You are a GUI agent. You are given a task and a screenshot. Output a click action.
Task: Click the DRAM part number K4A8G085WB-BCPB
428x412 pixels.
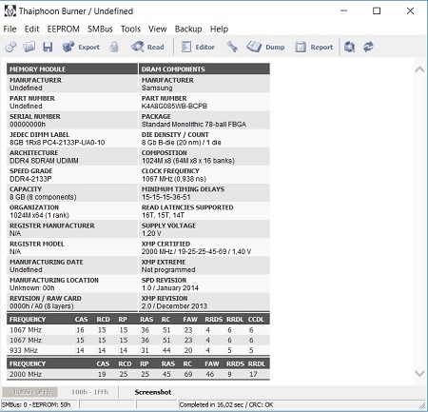tap(174, 106)
